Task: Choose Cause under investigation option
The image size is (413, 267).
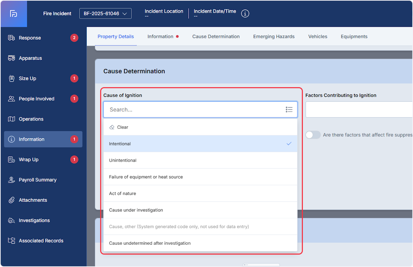Action: [x=200, y=210]
